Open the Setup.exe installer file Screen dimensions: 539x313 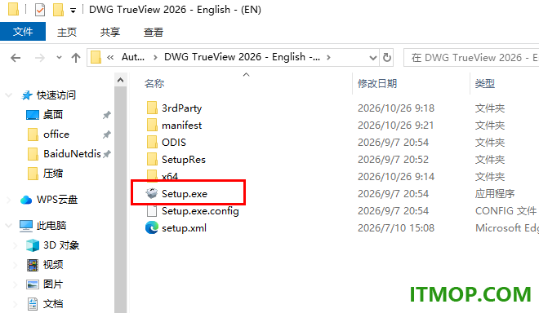185,194
